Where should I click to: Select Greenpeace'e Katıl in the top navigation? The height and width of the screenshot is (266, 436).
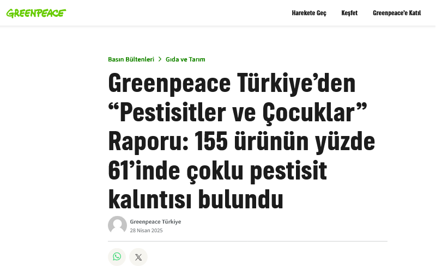coord(397,13)
